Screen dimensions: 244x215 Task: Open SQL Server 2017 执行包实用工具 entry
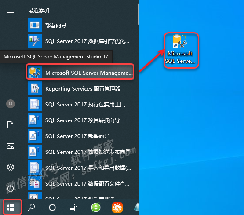[x=85, y=105]
